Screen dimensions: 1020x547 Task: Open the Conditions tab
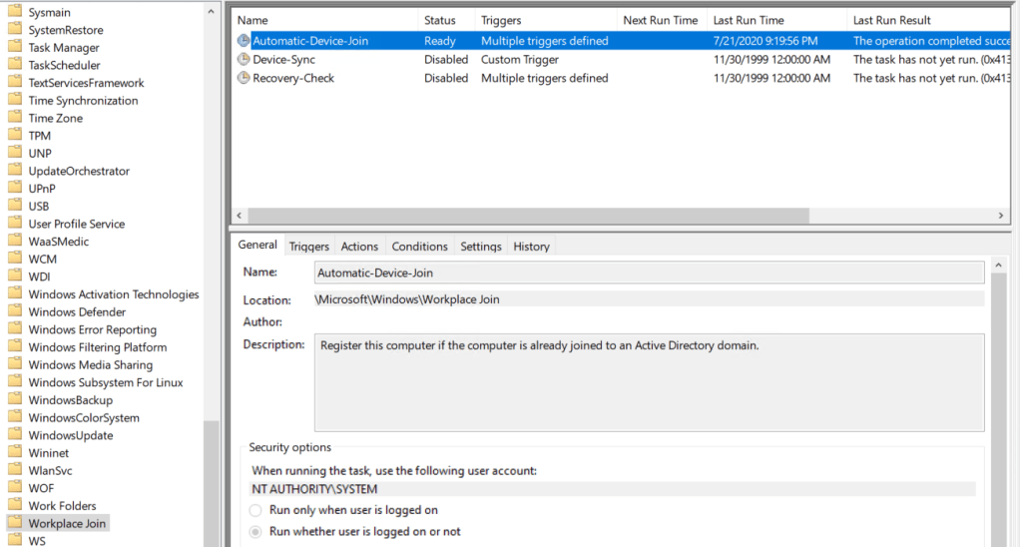[419, 247]
